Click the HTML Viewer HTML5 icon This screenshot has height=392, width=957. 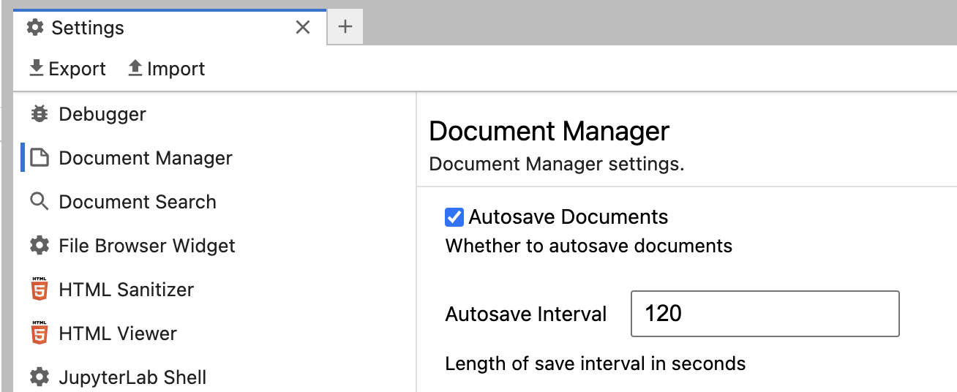40,333
